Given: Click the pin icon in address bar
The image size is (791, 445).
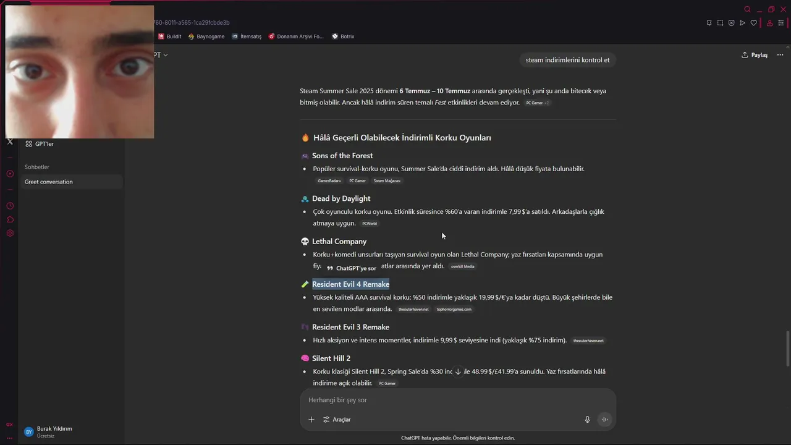Looking at the screenshot, I should tap(709, 23).
